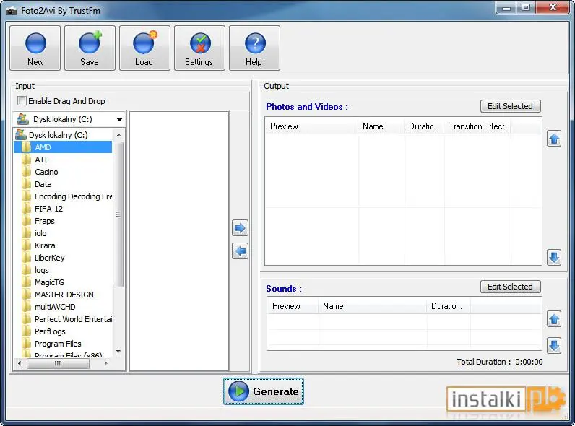Viewport: 575px width, 426px height.
Task: Click Edit Selected for Photos and Videos
Action: 510,106
